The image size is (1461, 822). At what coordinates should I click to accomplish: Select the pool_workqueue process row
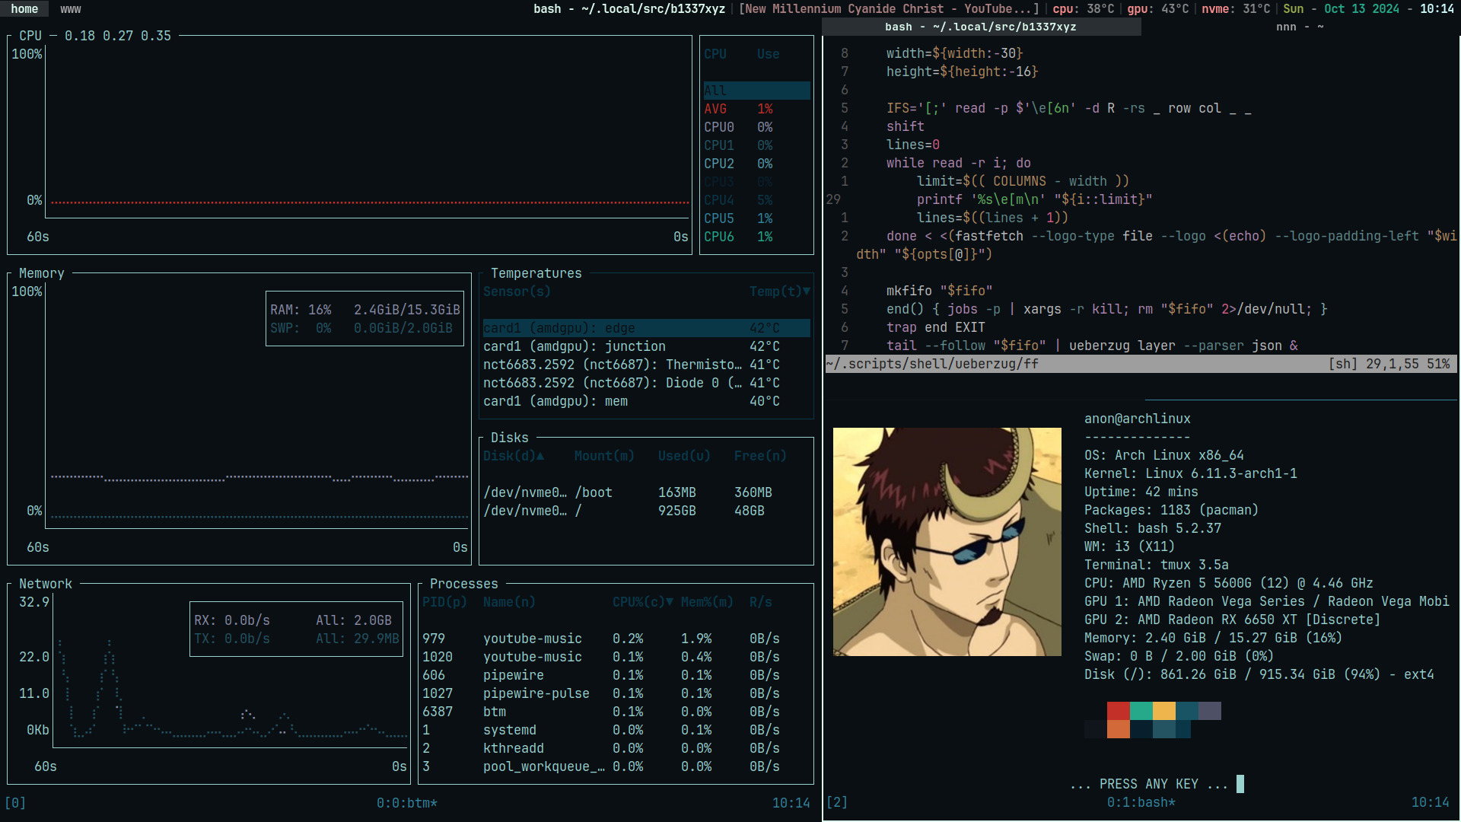(x=616, y=766)
